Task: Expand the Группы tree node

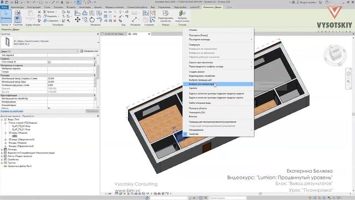Action: (2, 163)
